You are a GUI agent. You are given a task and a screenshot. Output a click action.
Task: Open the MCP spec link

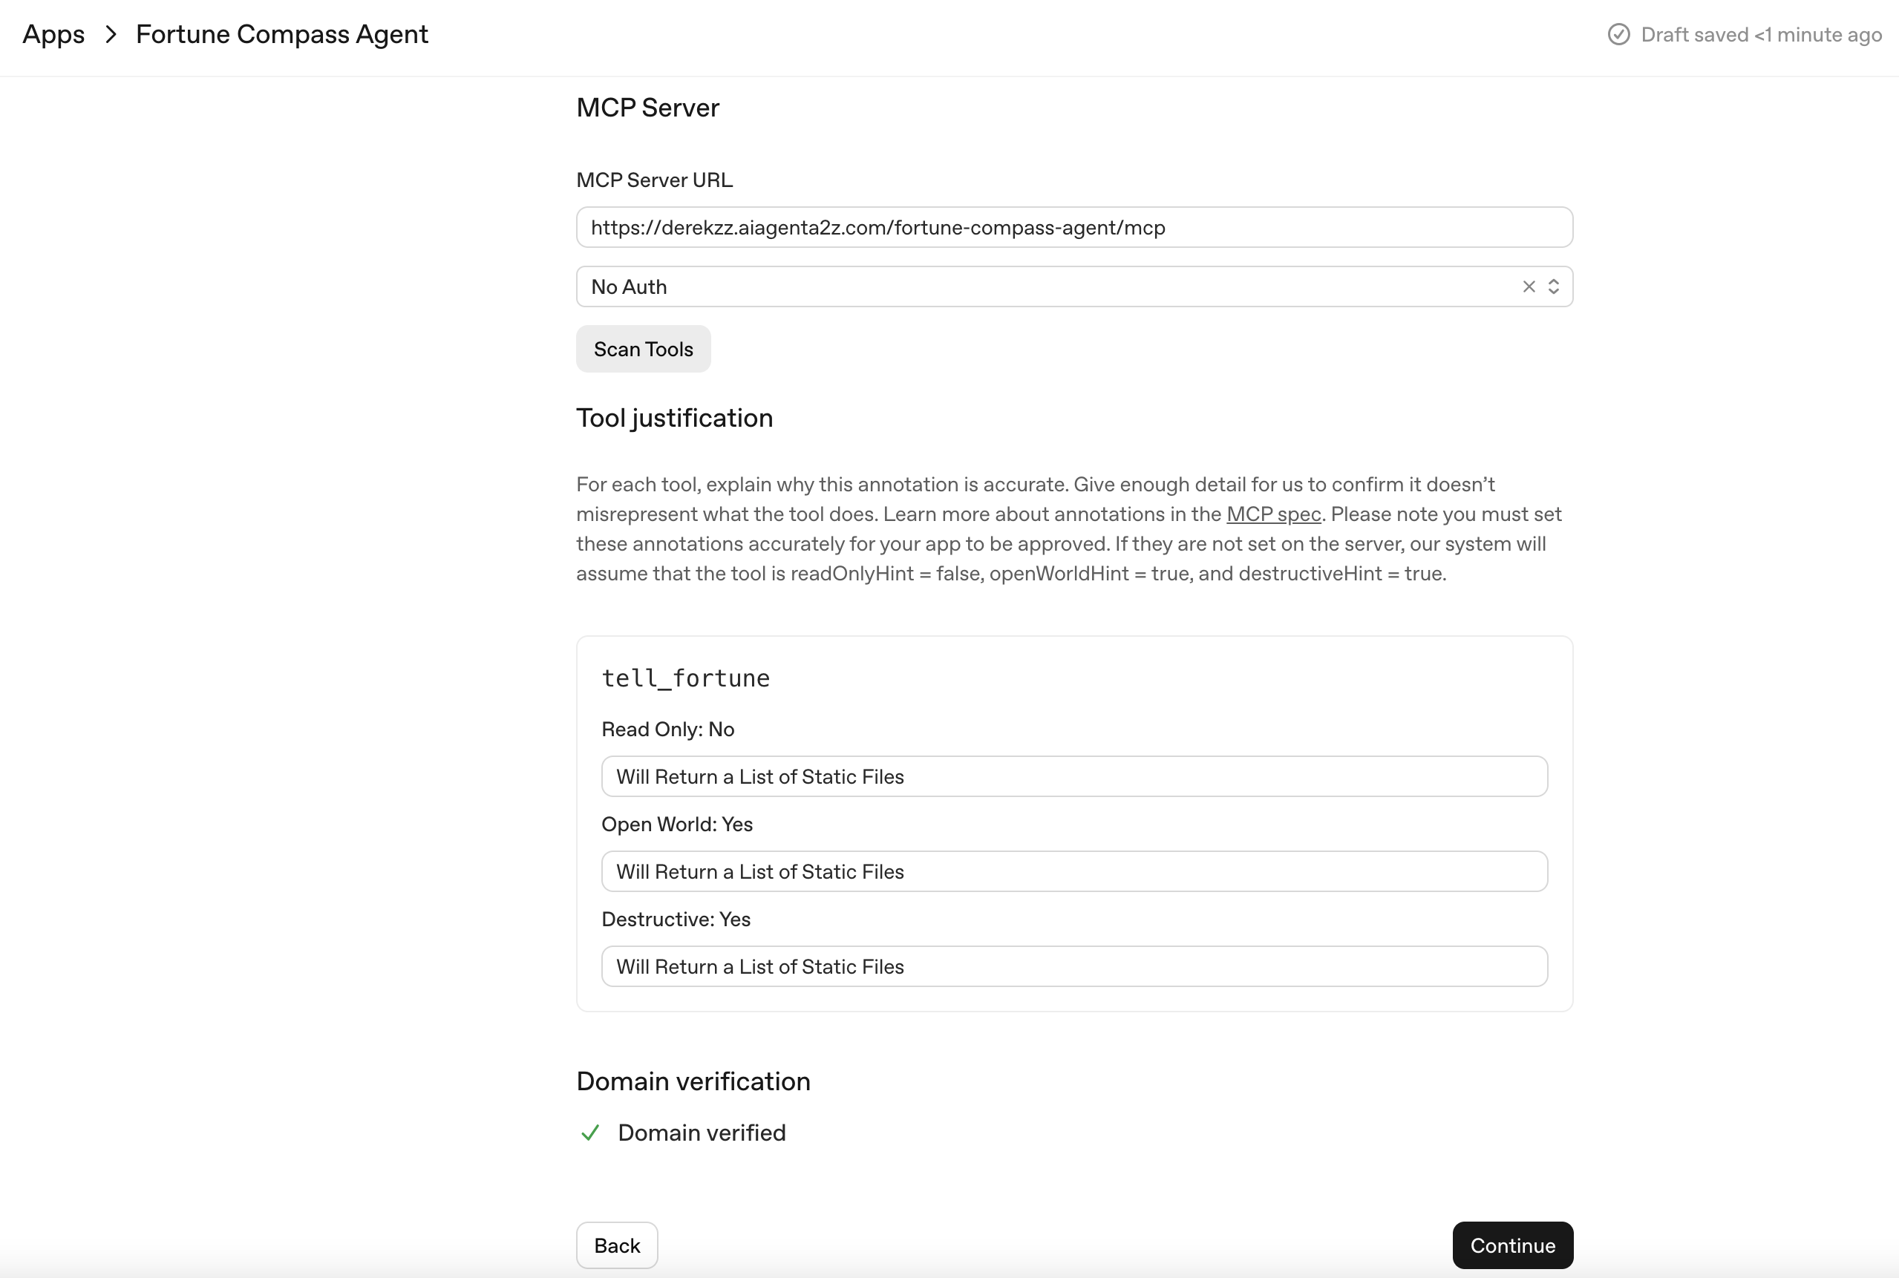pyautogui.click(x=1274, y=514)
